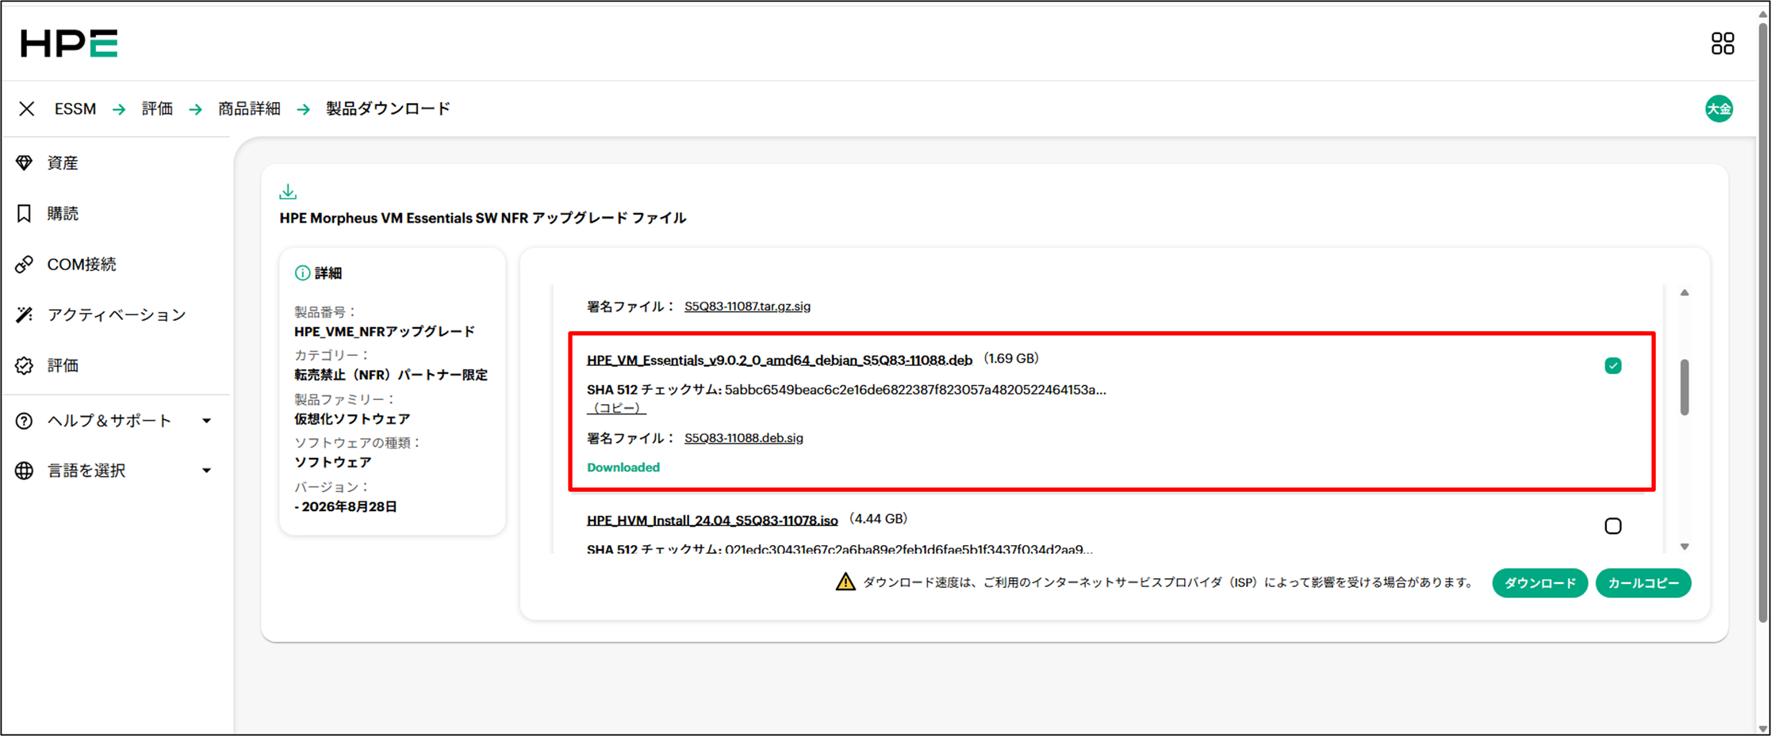Expand the 言語を選択 dropdown arrow
The image size is (1771, 736).
coord(206,471)
